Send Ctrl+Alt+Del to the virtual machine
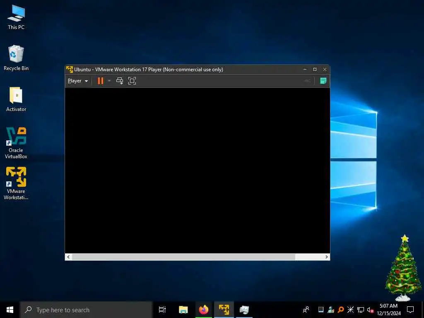424x318 pixels. 120,81
